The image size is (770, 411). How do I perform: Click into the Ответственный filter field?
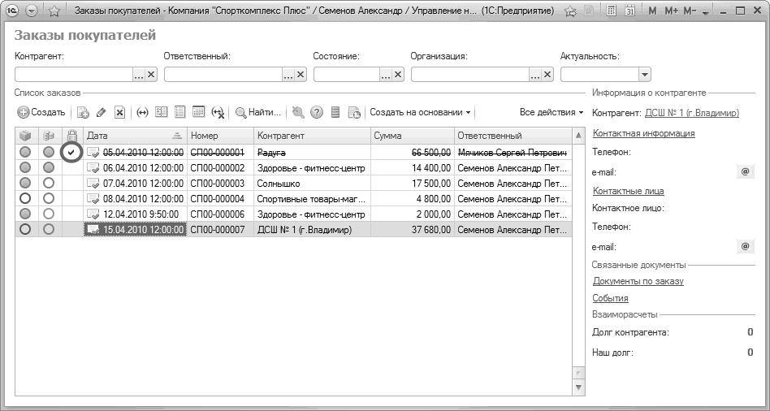click(223, 75)
